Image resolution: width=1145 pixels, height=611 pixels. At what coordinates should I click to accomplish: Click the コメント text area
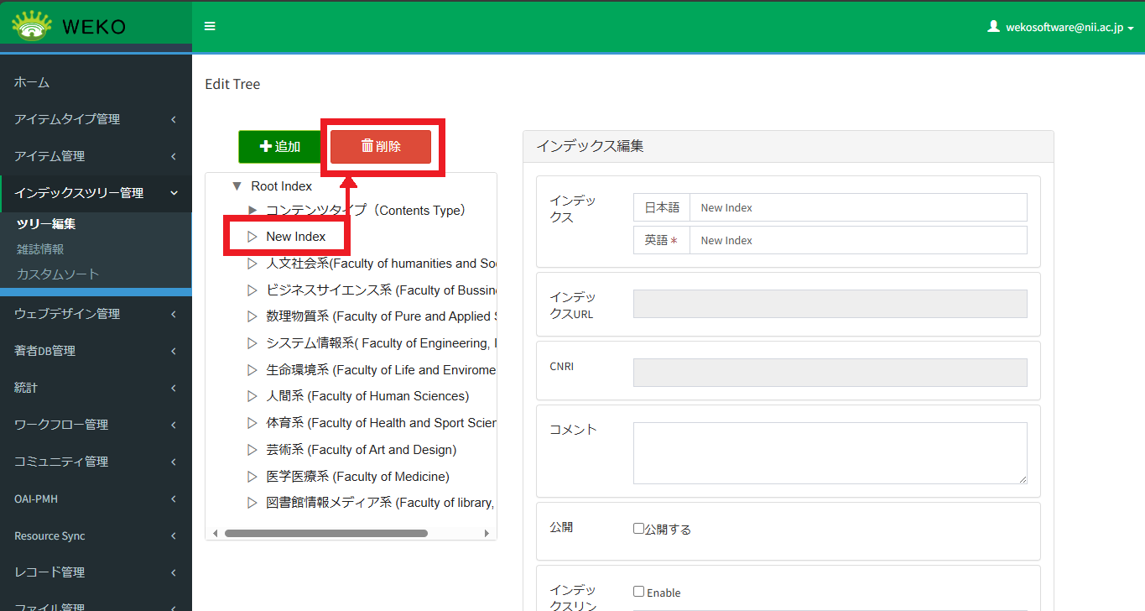coord(830,452)
